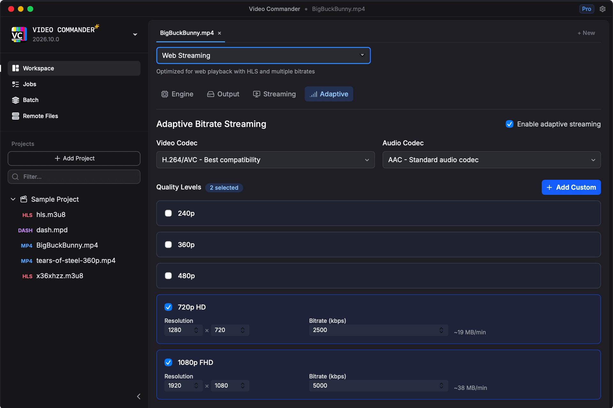Click the Workspace sidebar icon
The height and width of the screenshot is (408, 613).
(15, 68)
